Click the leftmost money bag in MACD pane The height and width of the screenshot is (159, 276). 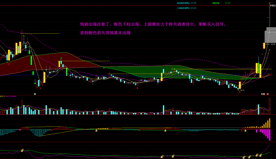(x=96, y=130)
